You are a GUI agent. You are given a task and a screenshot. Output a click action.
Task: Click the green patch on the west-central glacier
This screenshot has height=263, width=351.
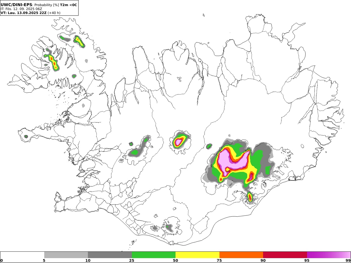(135, 152)
